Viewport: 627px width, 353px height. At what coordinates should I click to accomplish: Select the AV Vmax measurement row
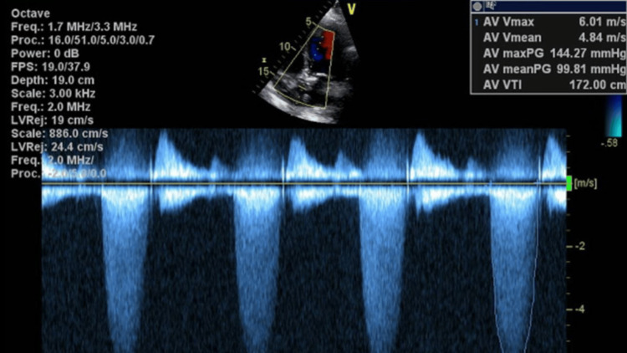point(549,22)
